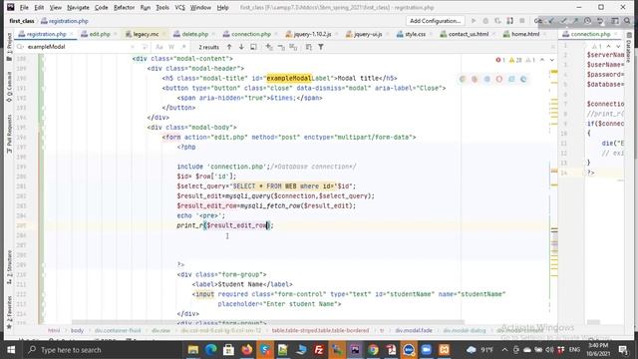The height and width of the screenshot is (359, 638).
Task: Click the filter search results funnel icon
Action: click(x=321, y=47)
